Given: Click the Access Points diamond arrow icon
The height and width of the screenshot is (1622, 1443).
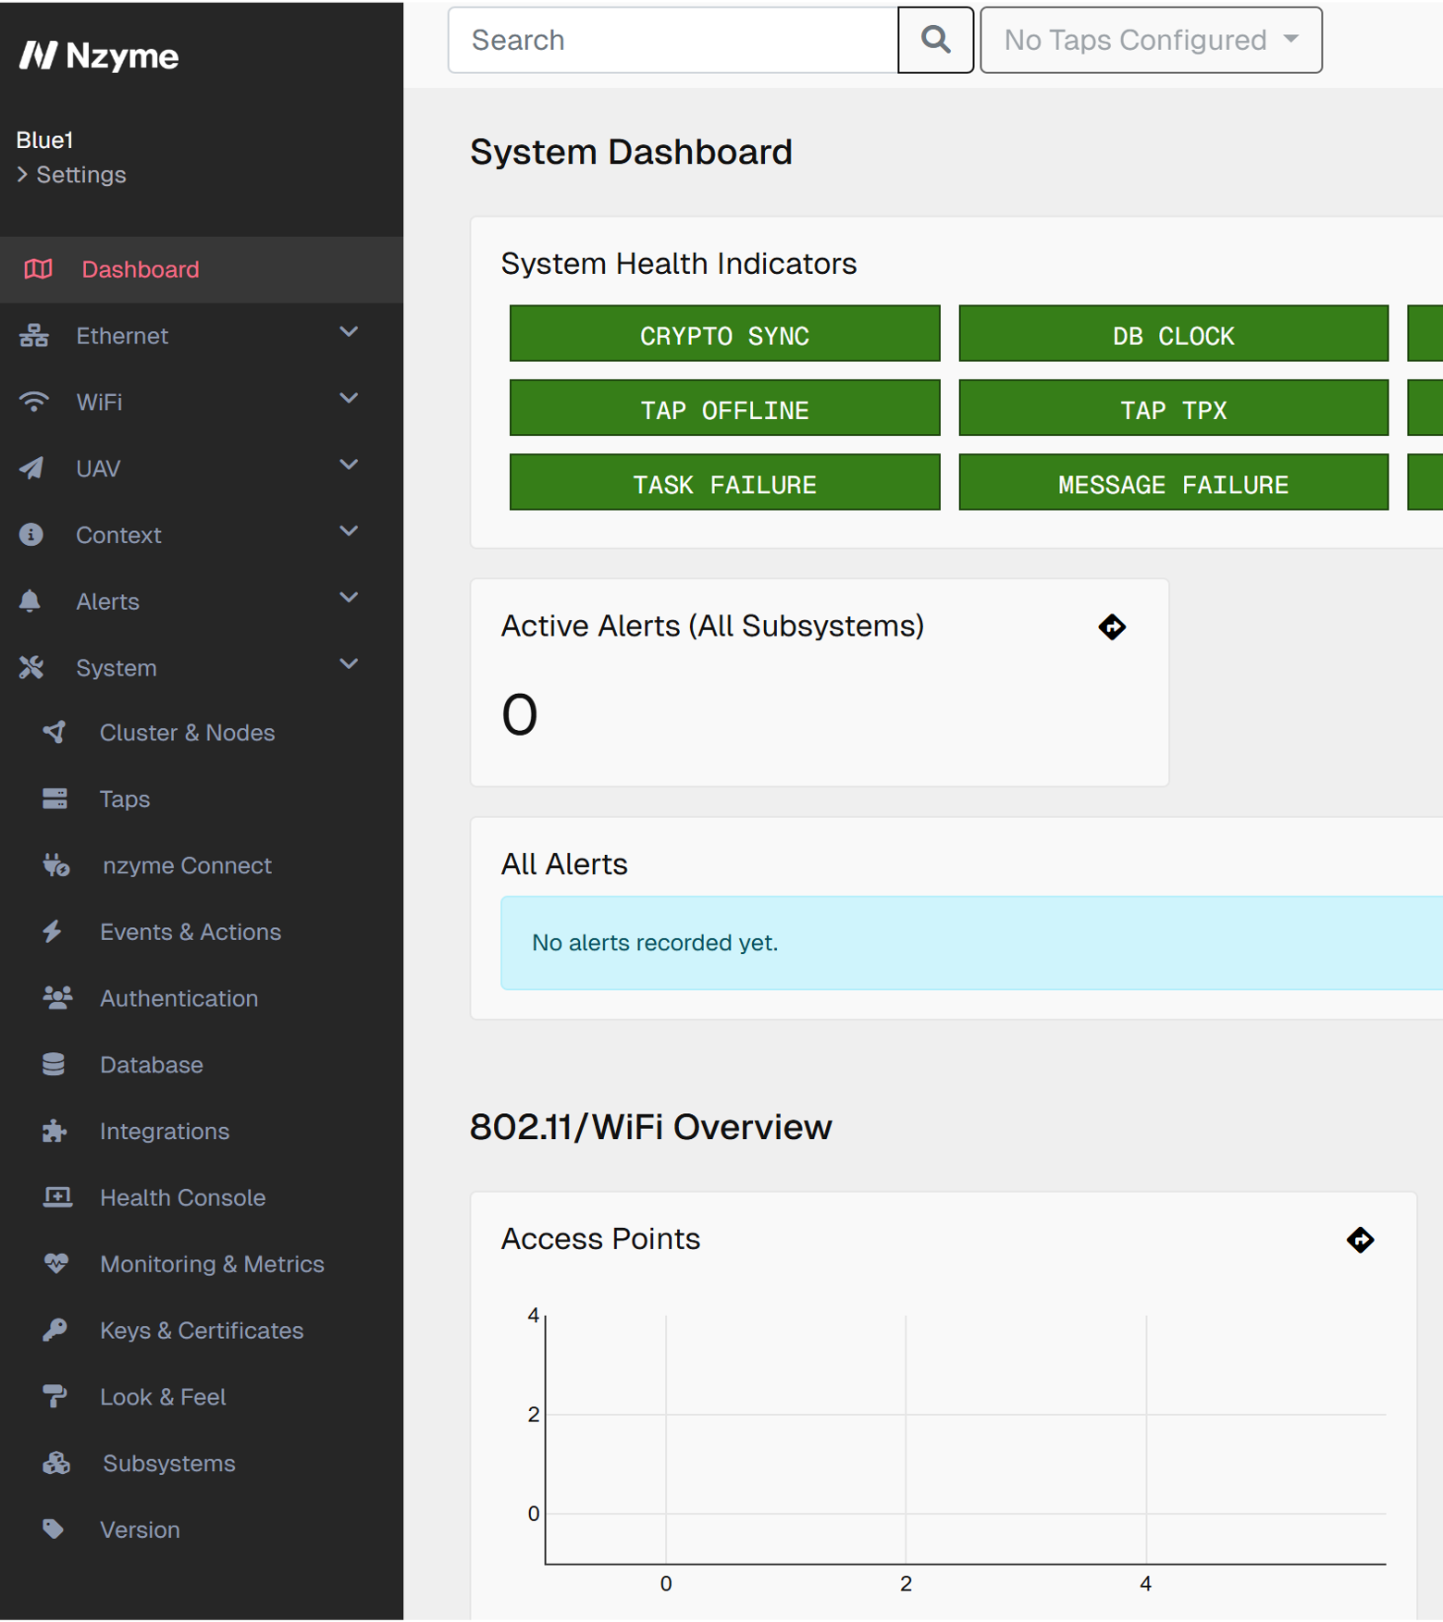Looking at the screenshot, I should point(1360,1240).
